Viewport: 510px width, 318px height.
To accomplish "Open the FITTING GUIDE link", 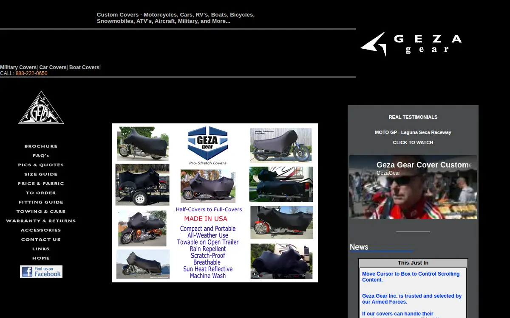I will click(41, 202).
